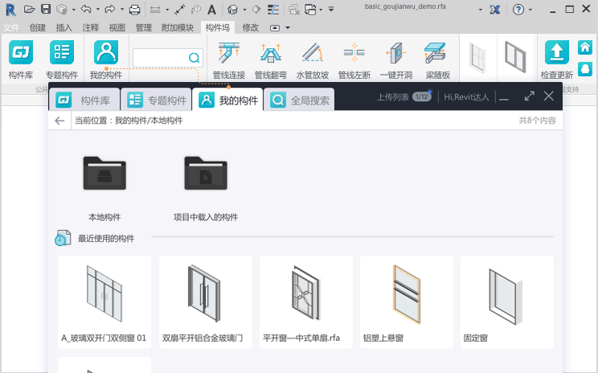Open the 本地构件 folder
The width and height of the screenshot is (598, 373).
(104, 188)
